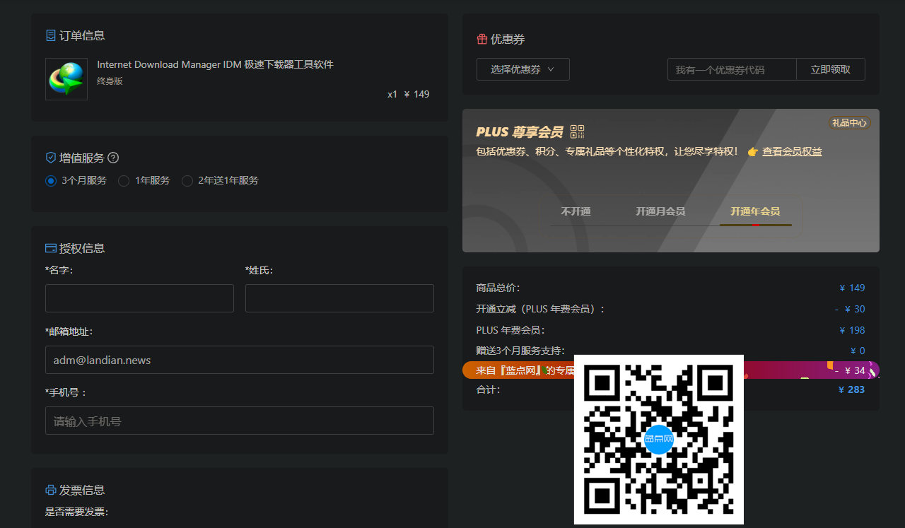
Task: Open the 礼品中心 badge
Action: (x=849, y=123)
